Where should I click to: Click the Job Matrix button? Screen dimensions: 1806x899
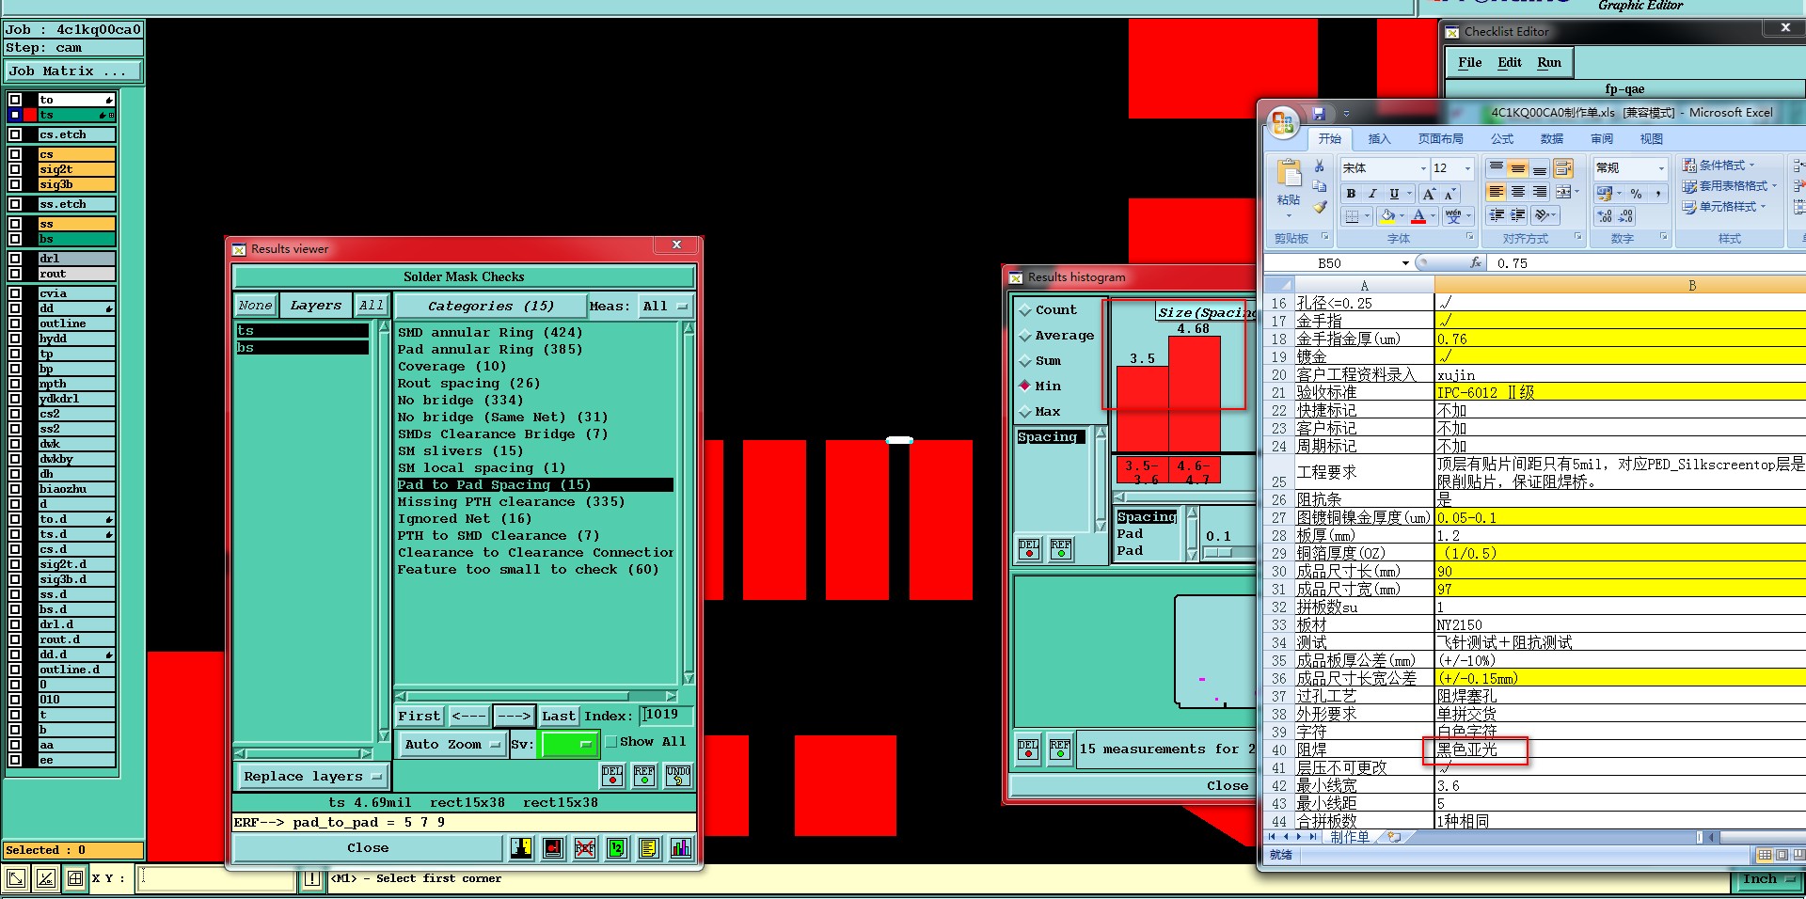(x=73, y=71)
